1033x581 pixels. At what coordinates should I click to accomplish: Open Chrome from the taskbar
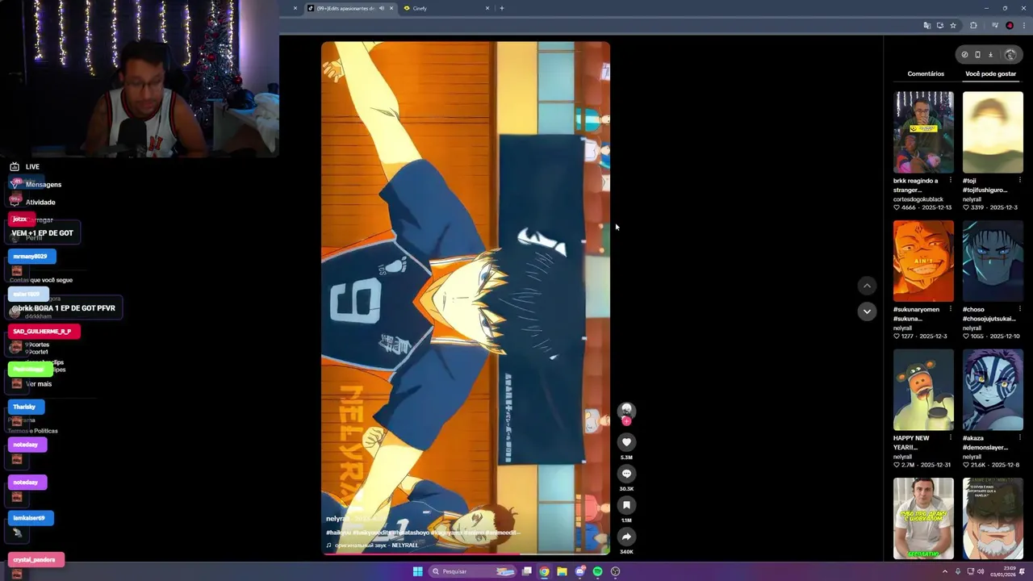point(545,571)
